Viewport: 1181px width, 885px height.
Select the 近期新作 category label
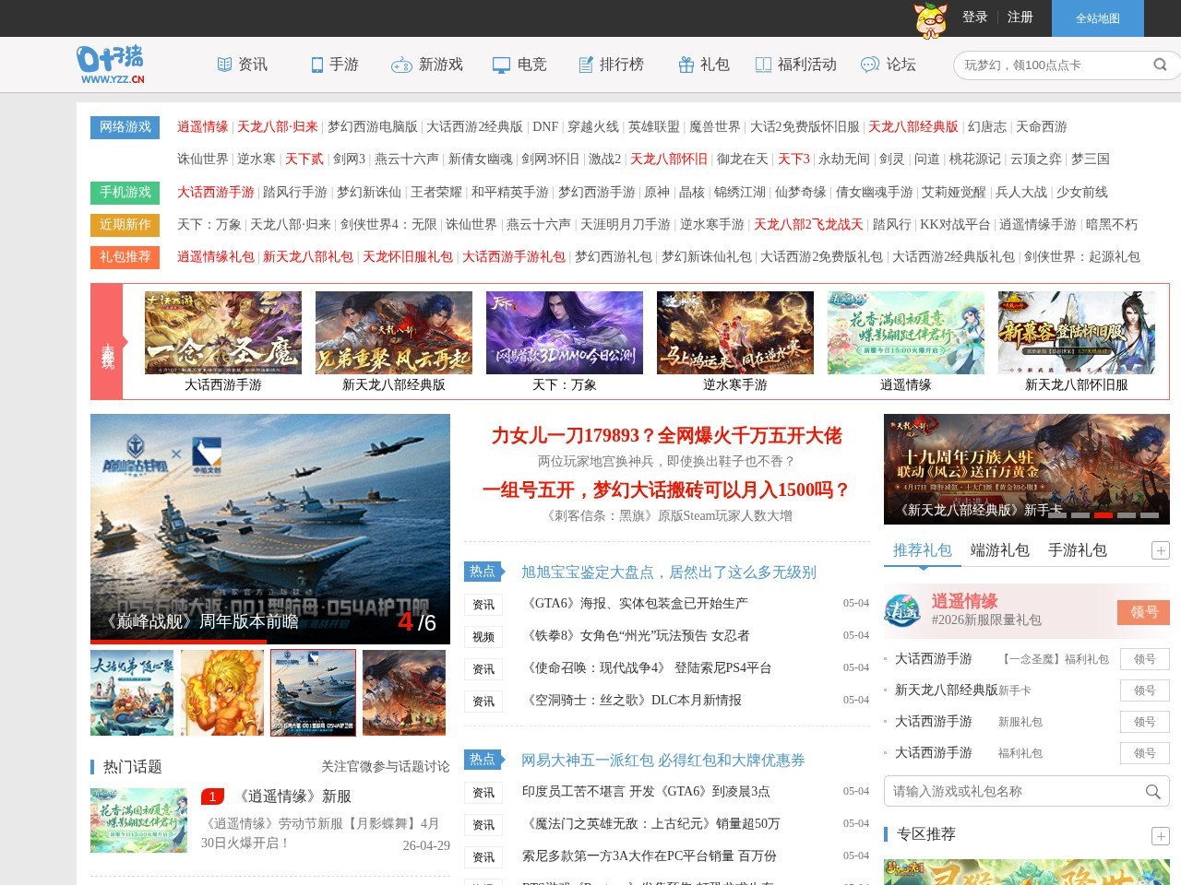[x=125, y=224]
